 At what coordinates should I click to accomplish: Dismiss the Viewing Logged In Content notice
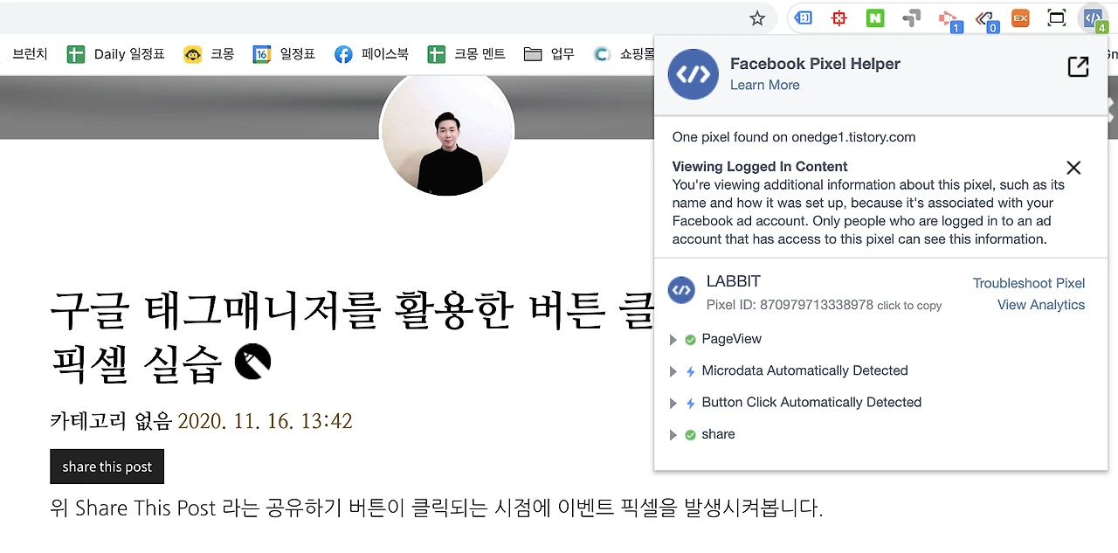point(1073,168)
